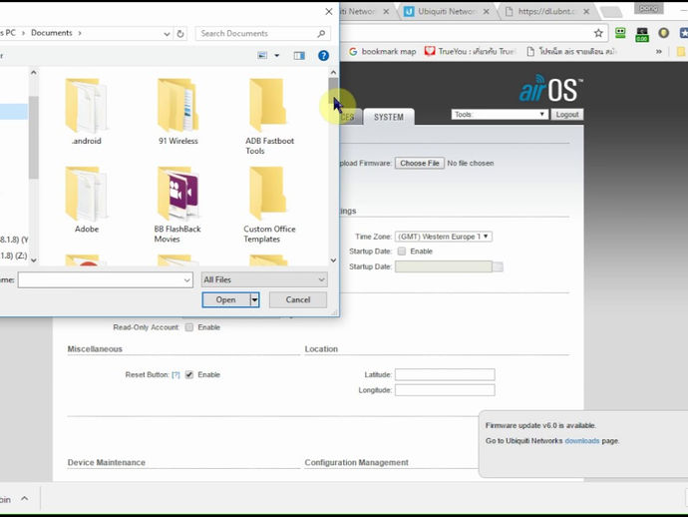This screenshot has width=688, height=517.
Task: Click the Choose File button
Action: point(420,164)
